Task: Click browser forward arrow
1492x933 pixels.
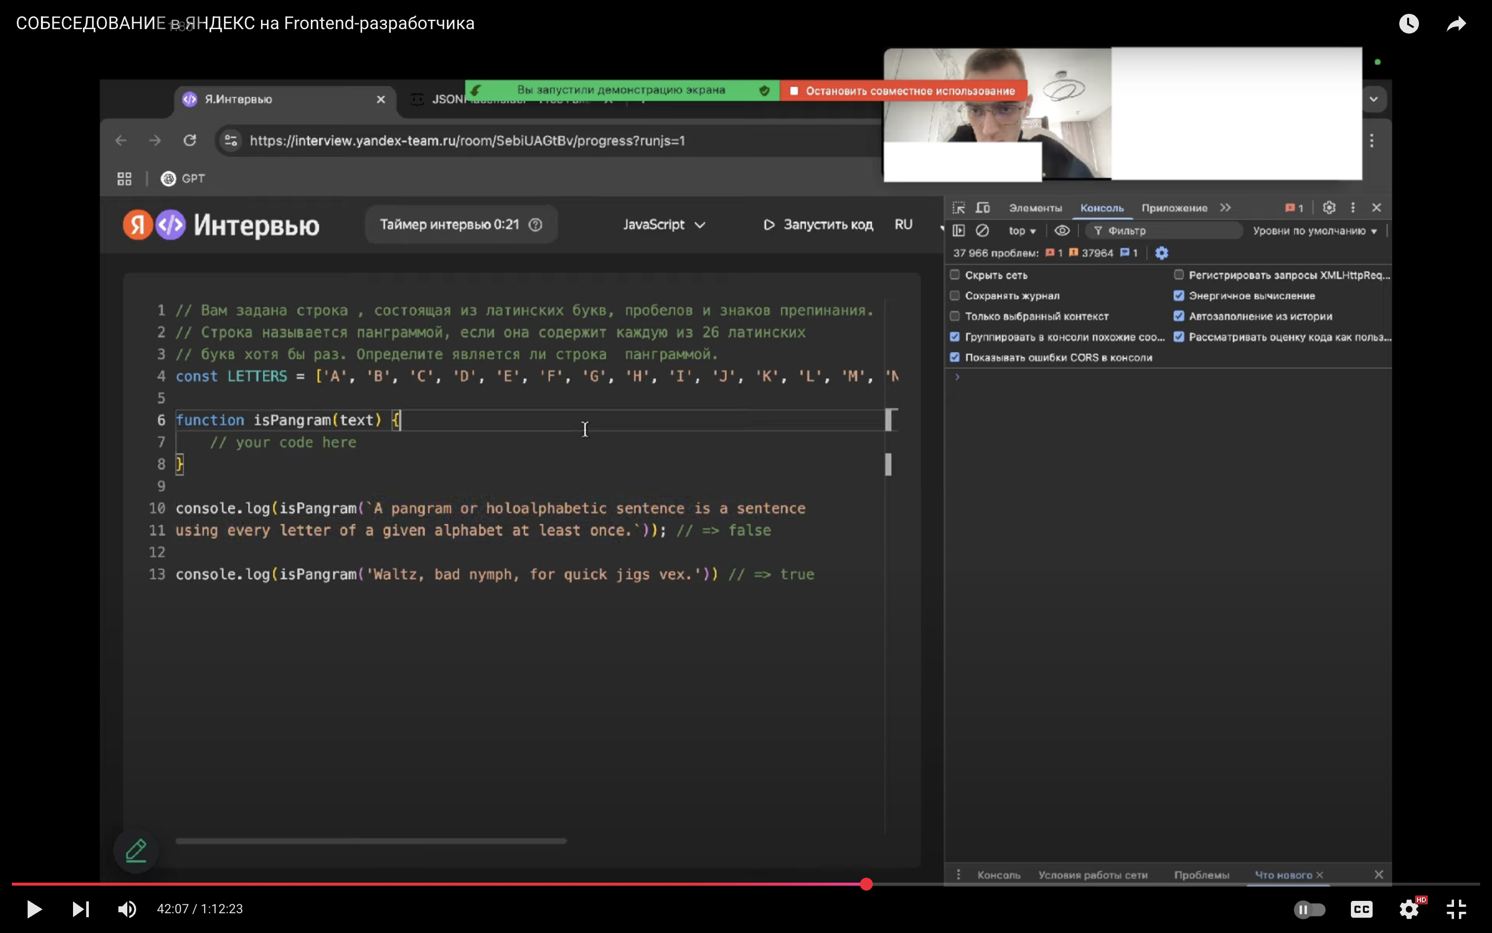Action: [x=155, y=141]
